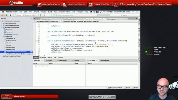The image size is (178, 100).
Task: Open the Toolbox side panel
Action: (139, 22)
